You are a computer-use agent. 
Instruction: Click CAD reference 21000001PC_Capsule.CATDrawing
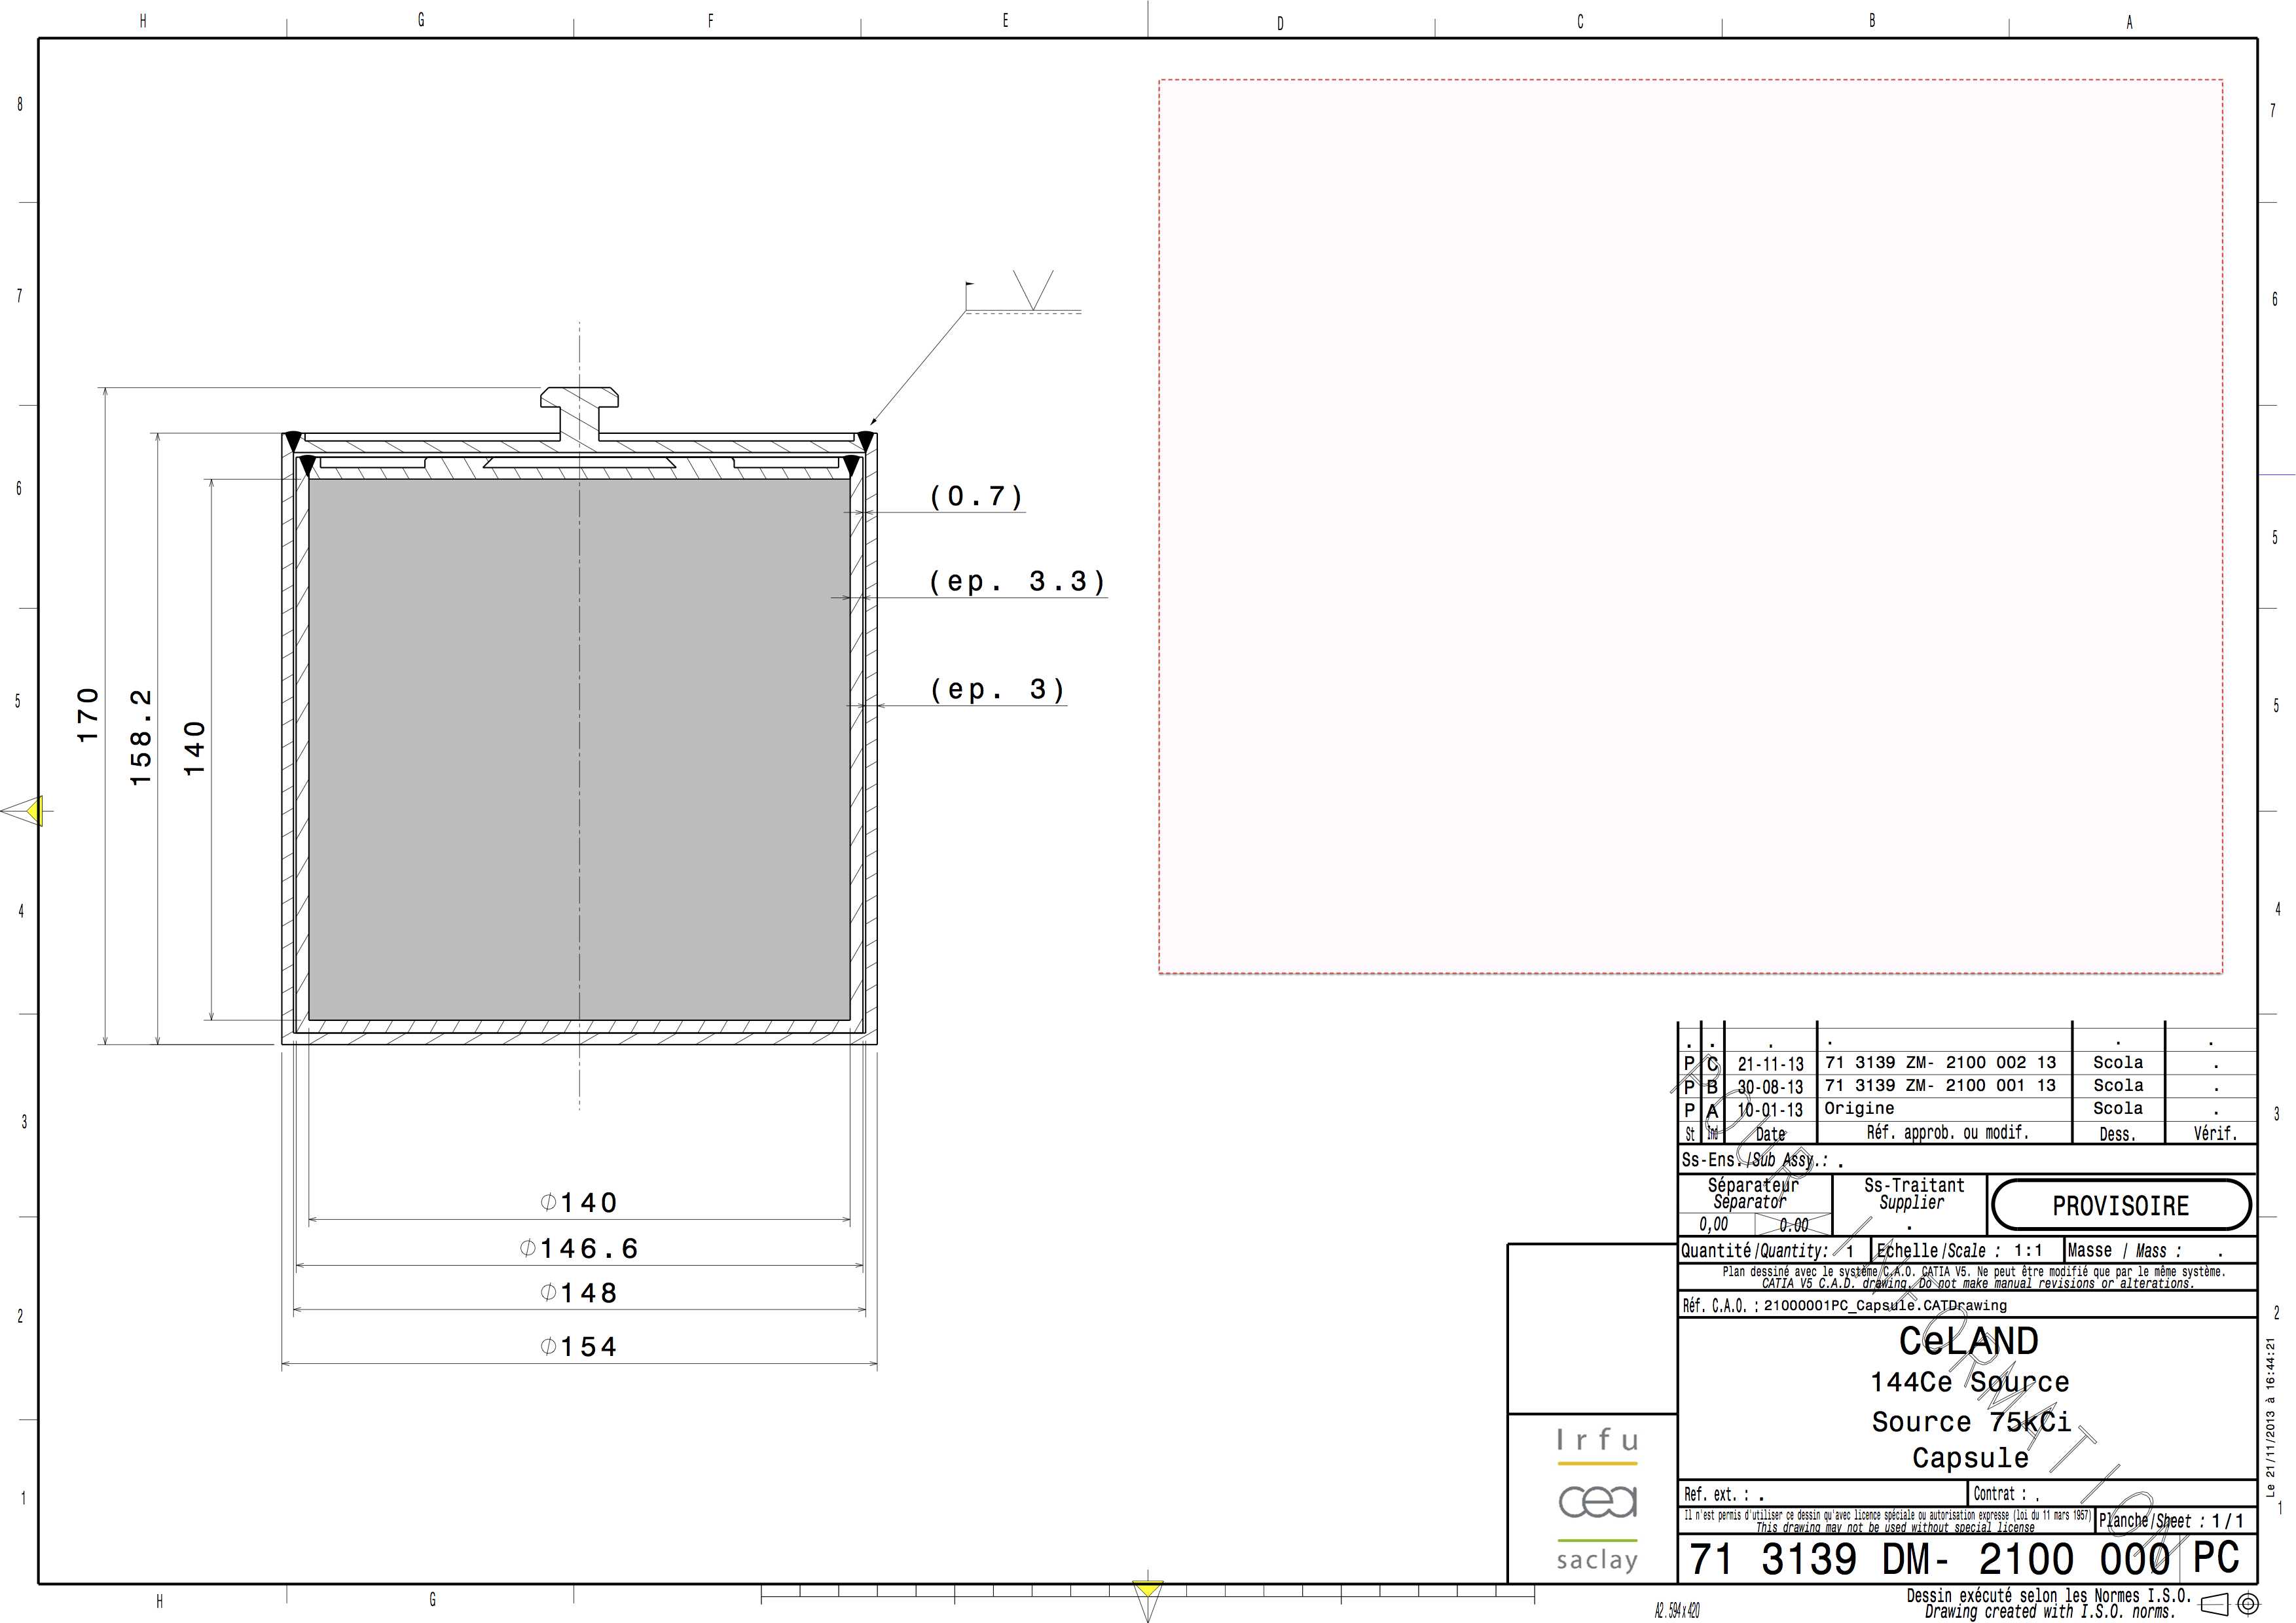point(1885,1305)
